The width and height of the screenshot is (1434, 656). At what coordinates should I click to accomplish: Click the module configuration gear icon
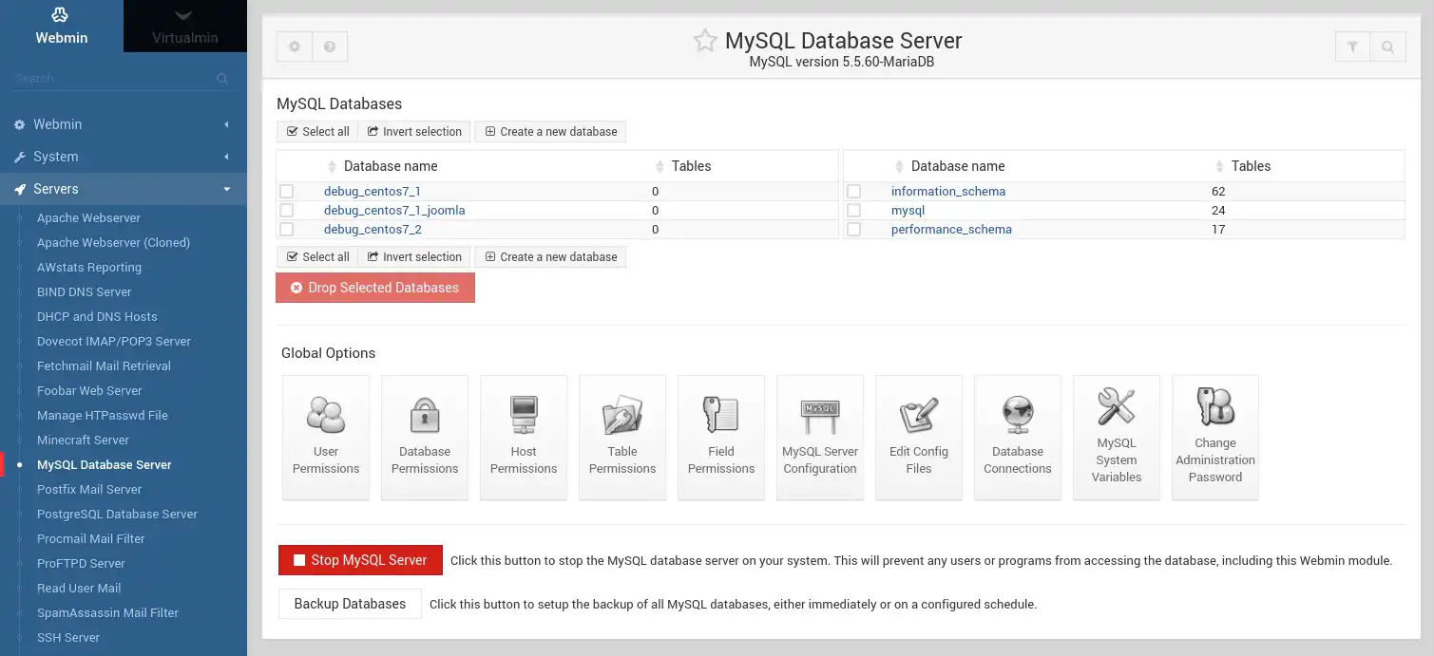point(295,47)
